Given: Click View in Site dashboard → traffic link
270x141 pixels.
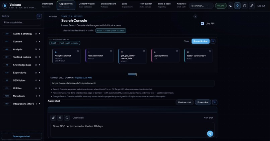Looking at the screenshot, I should click(78, 30).
